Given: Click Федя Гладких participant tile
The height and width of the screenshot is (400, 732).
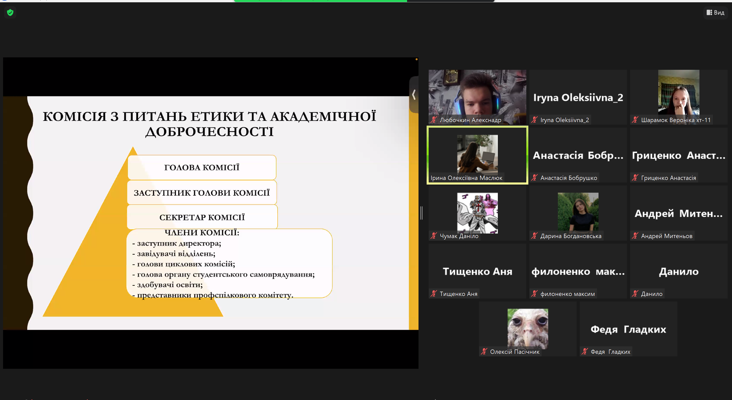Looking at the screenshot, I should pos(628,329).
